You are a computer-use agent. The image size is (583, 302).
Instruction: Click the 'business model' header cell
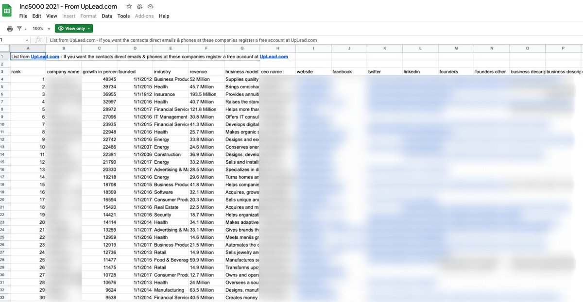242,71
